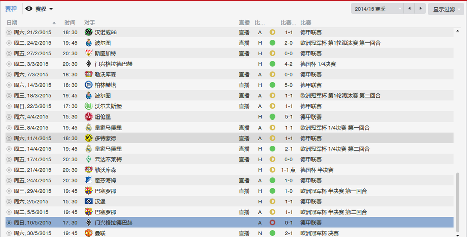Click the Nürnberg club badge
This screenshot has height=237, width=467.
[89, 117]
